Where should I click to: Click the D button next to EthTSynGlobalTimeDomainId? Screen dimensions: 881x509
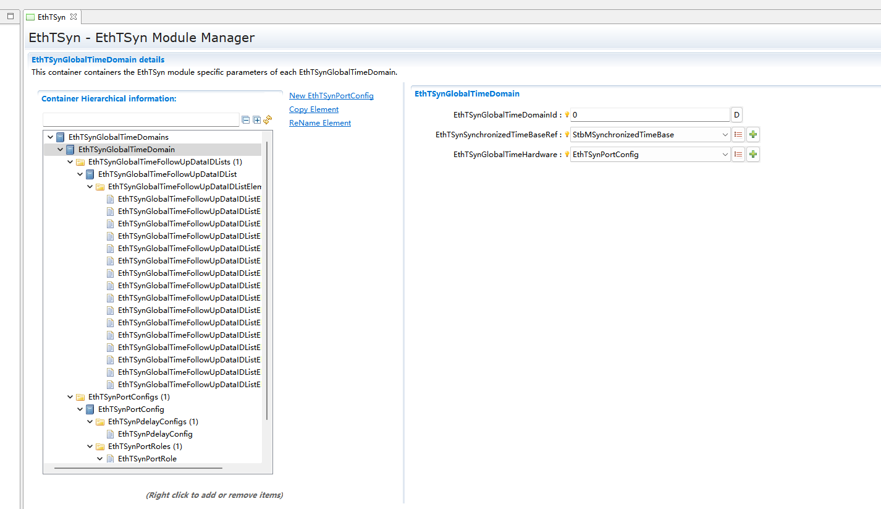[x=736, y=114]
